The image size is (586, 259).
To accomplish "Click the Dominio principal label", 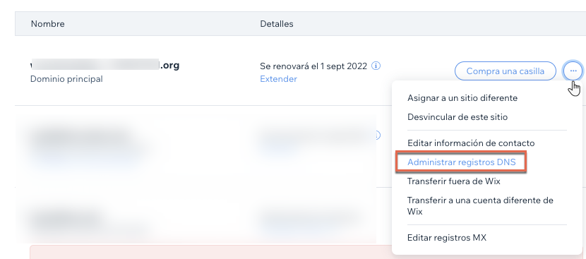I will coord(66,79).
